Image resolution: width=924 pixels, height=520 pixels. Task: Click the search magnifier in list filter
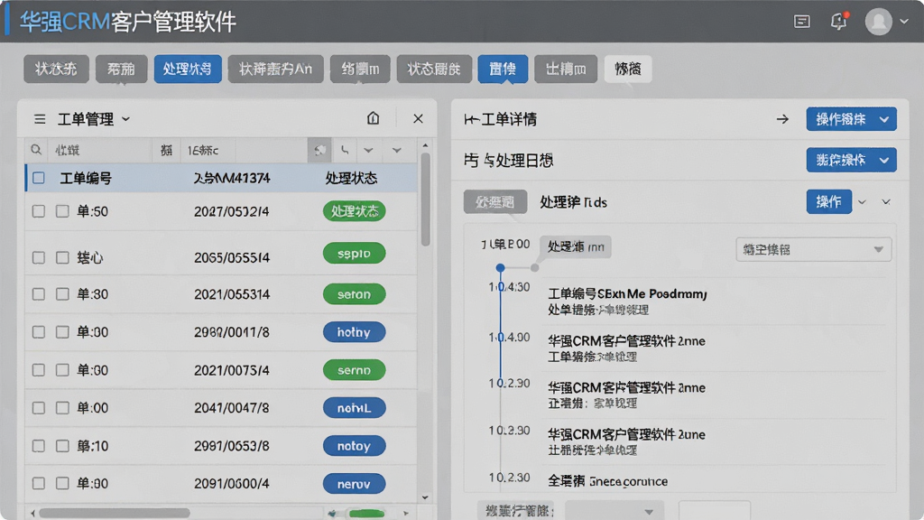pyautogui.click(x=36, y=151)
